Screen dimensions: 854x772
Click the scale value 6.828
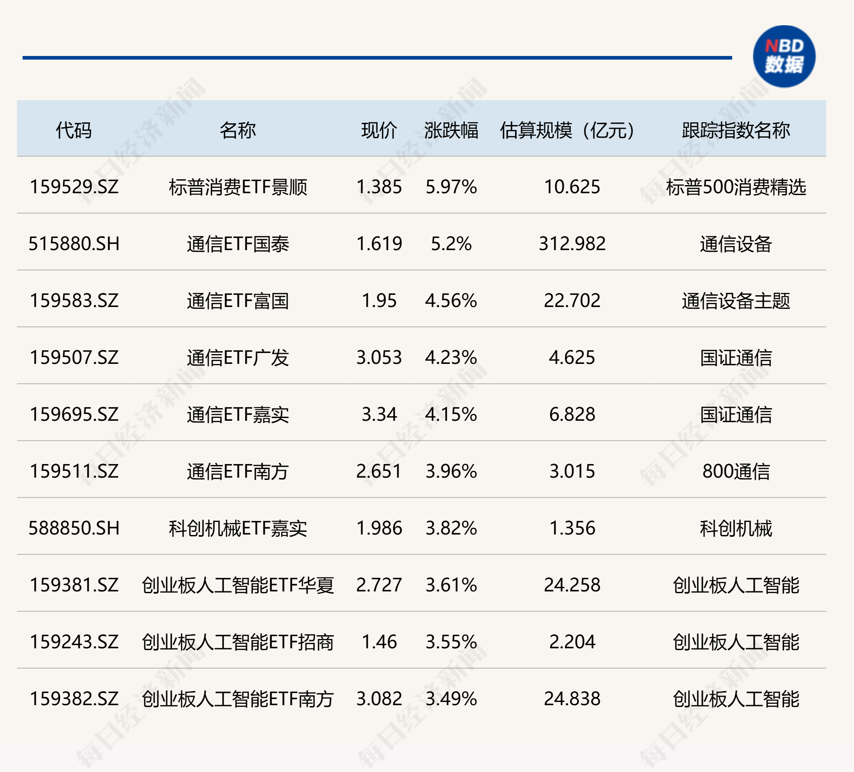point(572,414)
